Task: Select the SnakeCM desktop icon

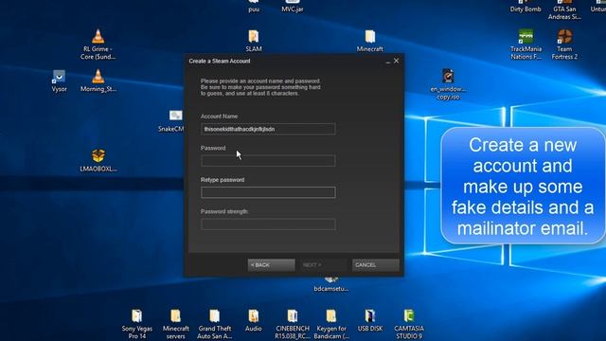Action: 172,121
